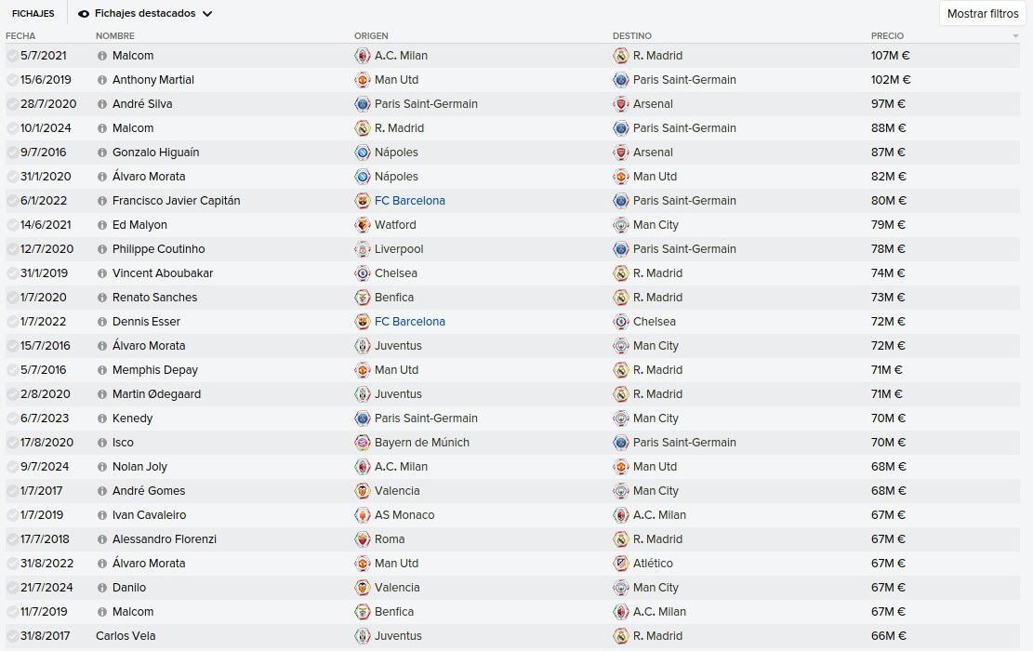Click info icon next to Nolan Joly
The image size is (1033, 651).
[102, 467]
